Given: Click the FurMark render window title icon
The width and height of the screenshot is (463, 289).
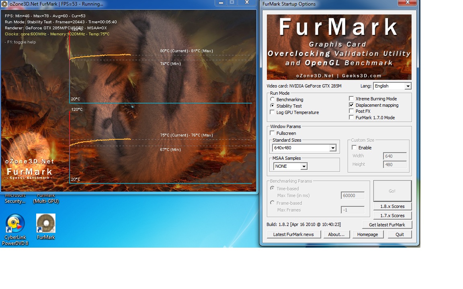Looking at the screenshot, I should (x=4, y=4).
